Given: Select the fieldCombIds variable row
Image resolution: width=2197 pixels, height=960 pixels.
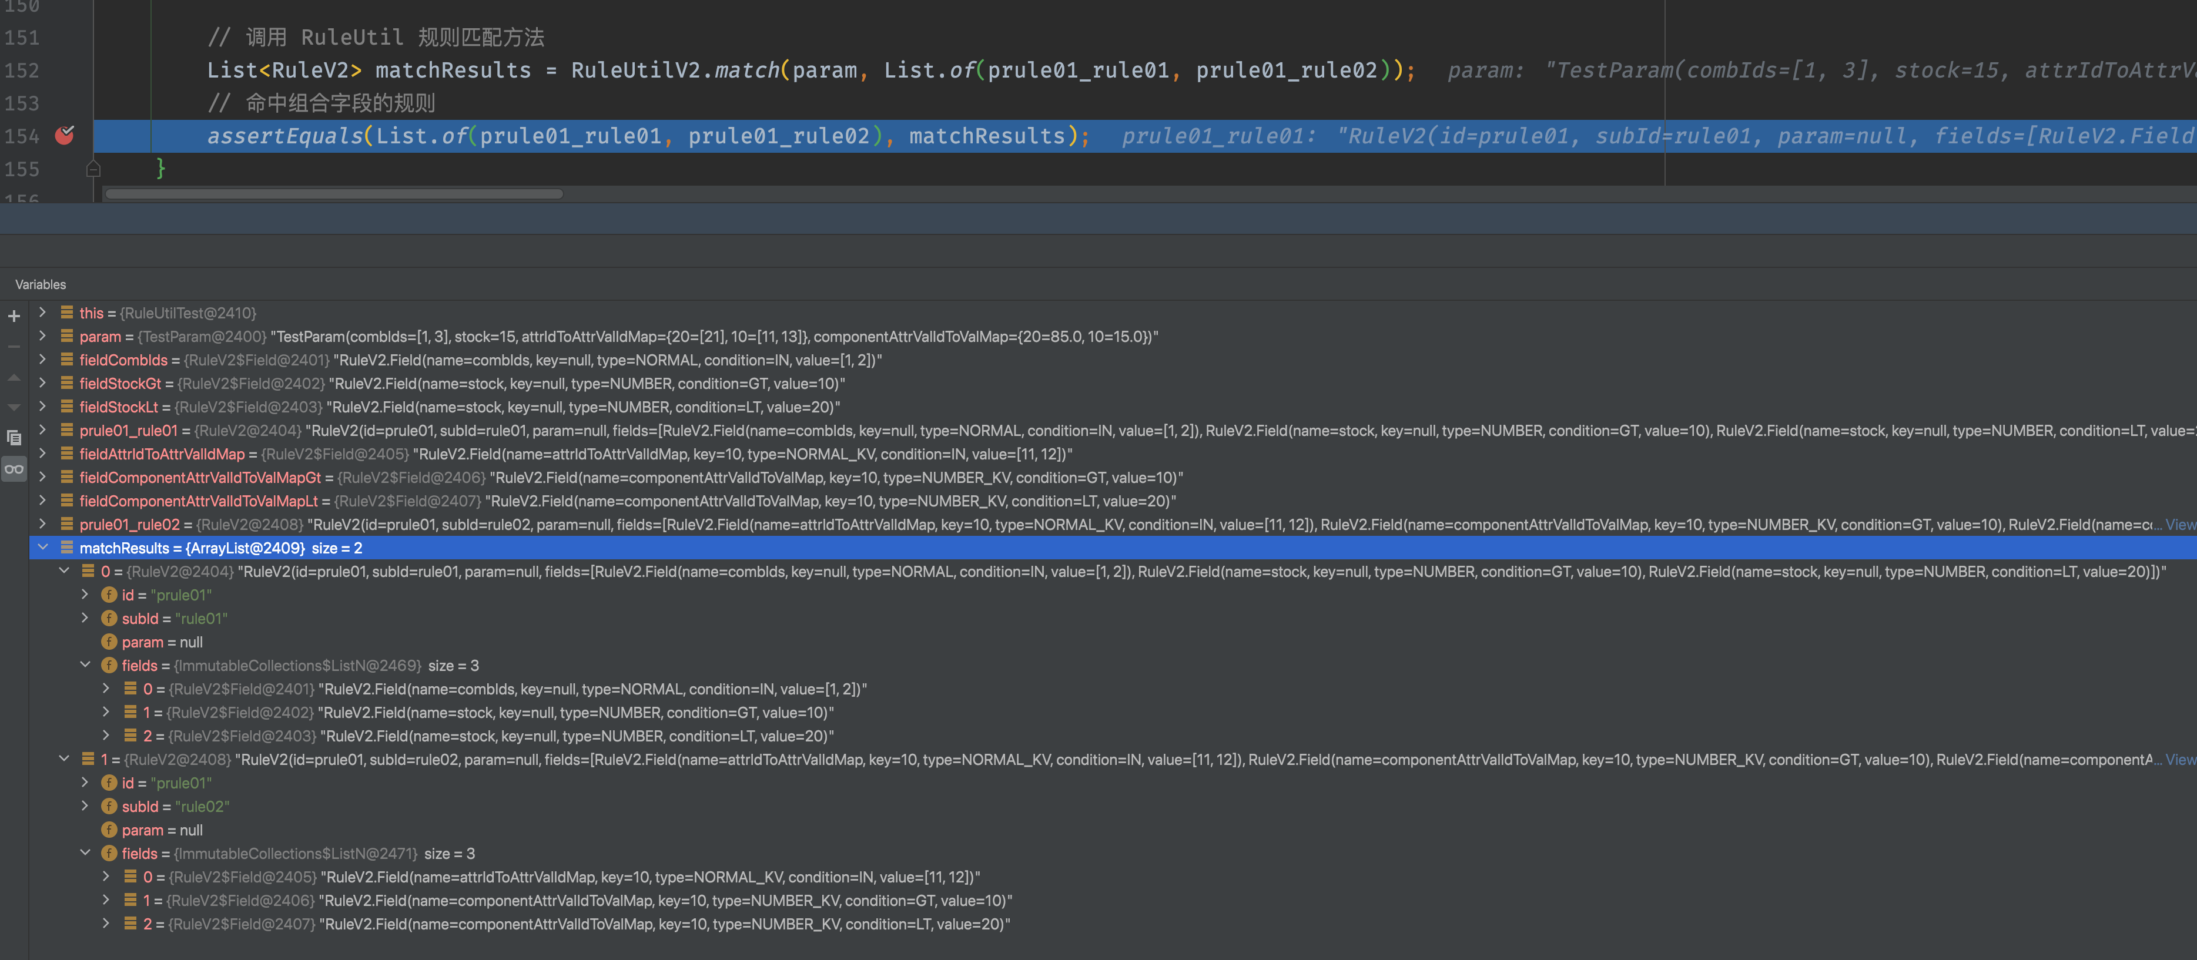Looking at the screenshot, I should (123, 360).
